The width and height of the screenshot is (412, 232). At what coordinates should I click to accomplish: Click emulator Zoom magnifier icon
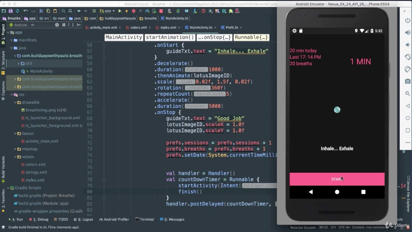(x=408, y=93)
